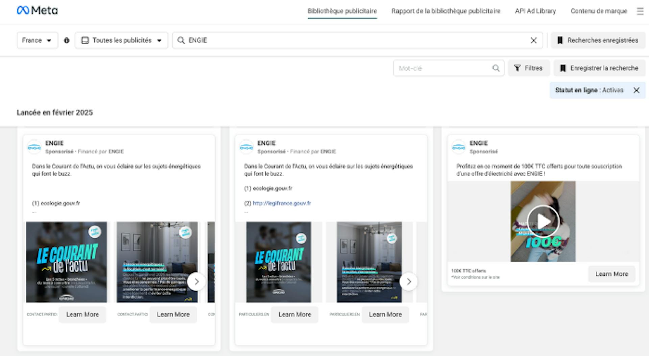The image size is (649, 356).
Task: Click Learn More on the 100€ TTC offer ad
Action: point(612,274)
